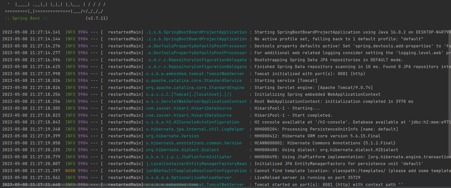Click message 'Bootstrapping Spring Data JPA repositories'
Viewport: 451px width, 188px height.
click(x=307, y=60)
